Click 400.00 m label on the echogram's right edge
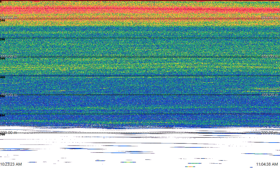Screen dimensions: 280x169 tap(270, 94)
